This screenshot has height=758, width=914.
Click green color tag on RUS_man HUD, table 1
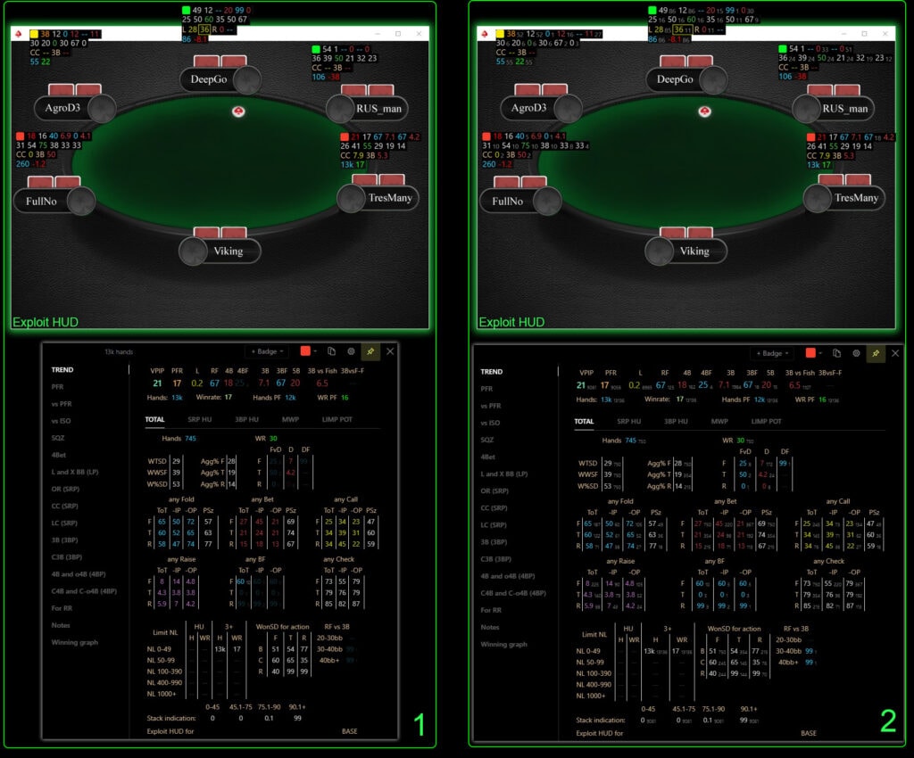click(x=316, y=49)
